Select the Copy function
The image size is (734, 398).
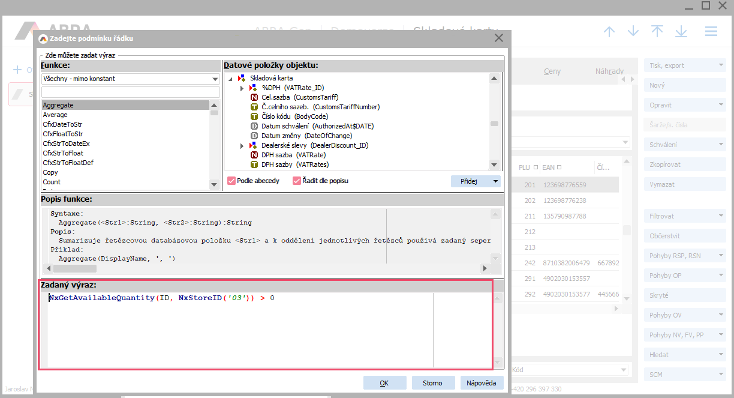(x=125, y=172)
